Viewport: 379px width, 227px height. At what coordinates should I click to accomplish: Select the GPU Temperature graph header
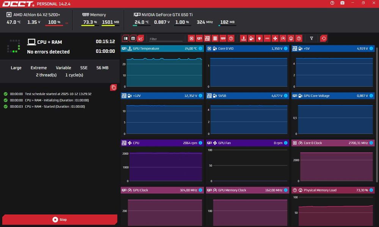[162, 48]
